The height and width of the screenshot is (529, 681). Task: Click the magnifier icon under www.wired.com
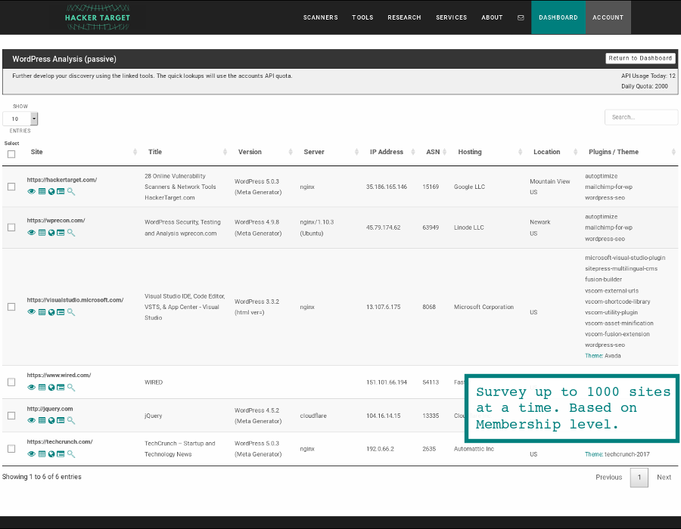(71, 388)
